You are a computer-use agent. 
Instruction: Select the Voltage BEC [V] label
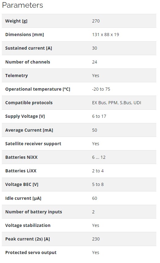22,184
